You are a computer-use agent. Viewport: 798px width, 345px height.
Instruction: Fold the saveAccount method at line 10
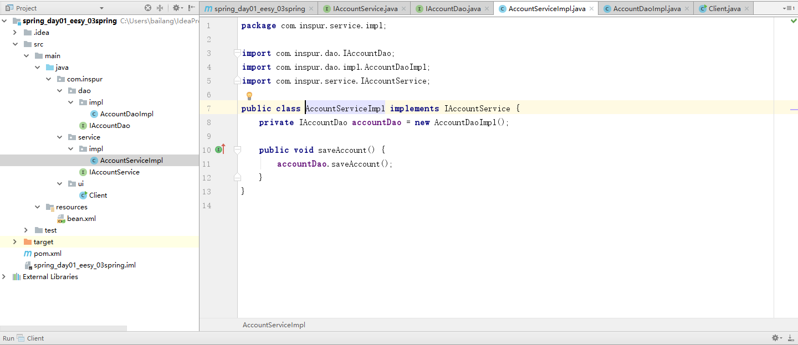237,150
